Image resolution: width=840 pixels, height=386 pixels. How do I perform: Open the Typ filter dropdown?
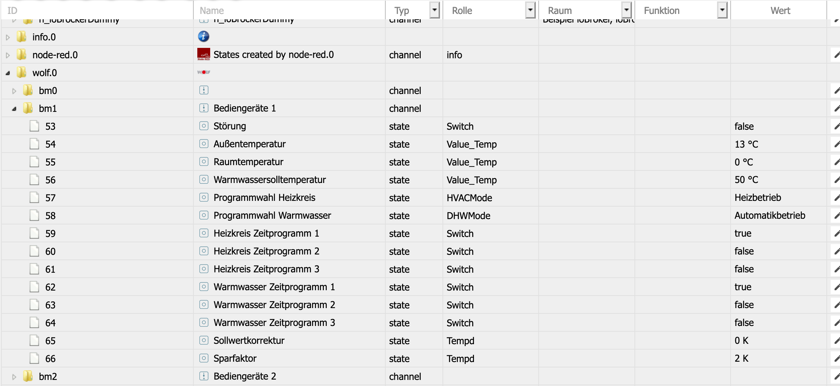[434, 10]
